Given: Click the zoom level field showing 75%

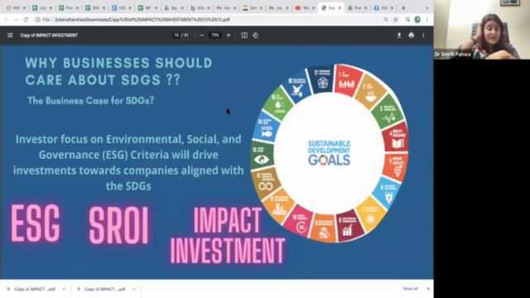Looking at the screenshot, I should pos(215,35).
